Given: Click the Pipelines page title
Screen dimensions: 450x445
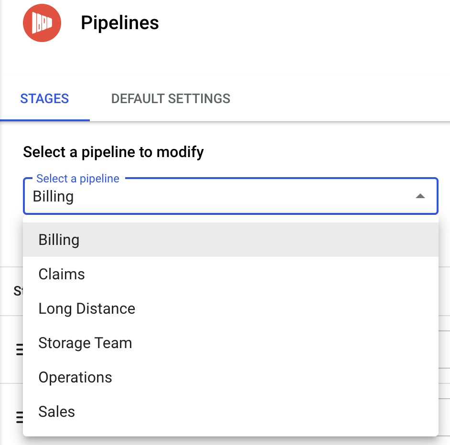Looking at the screenshot, I should [x=120, y=23].
